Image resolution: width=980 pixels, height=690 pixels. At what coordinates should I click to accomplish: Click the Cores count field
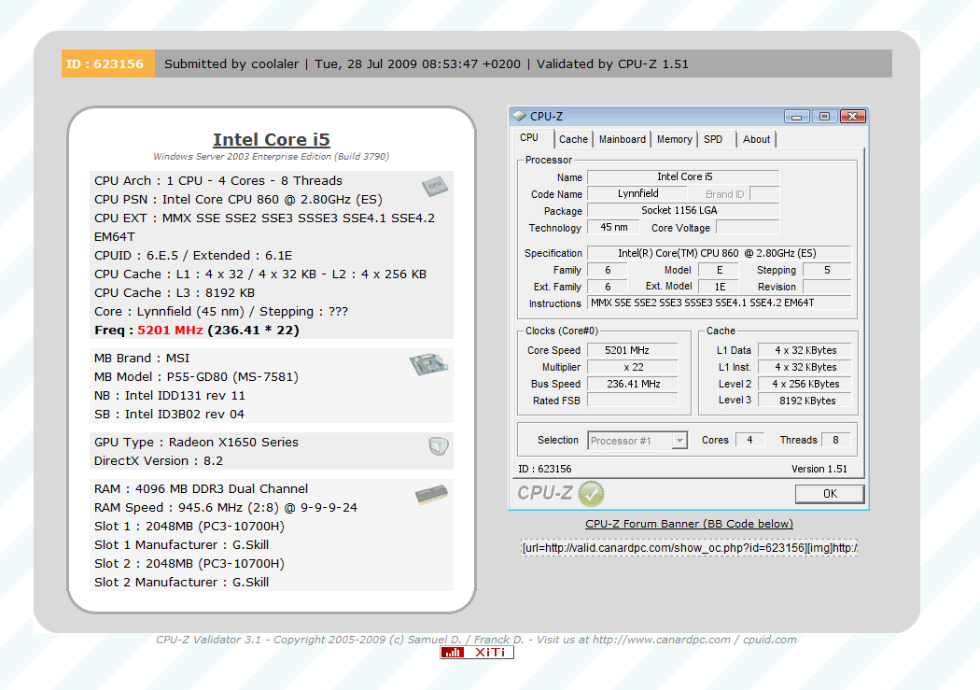[x=750, y=440]
